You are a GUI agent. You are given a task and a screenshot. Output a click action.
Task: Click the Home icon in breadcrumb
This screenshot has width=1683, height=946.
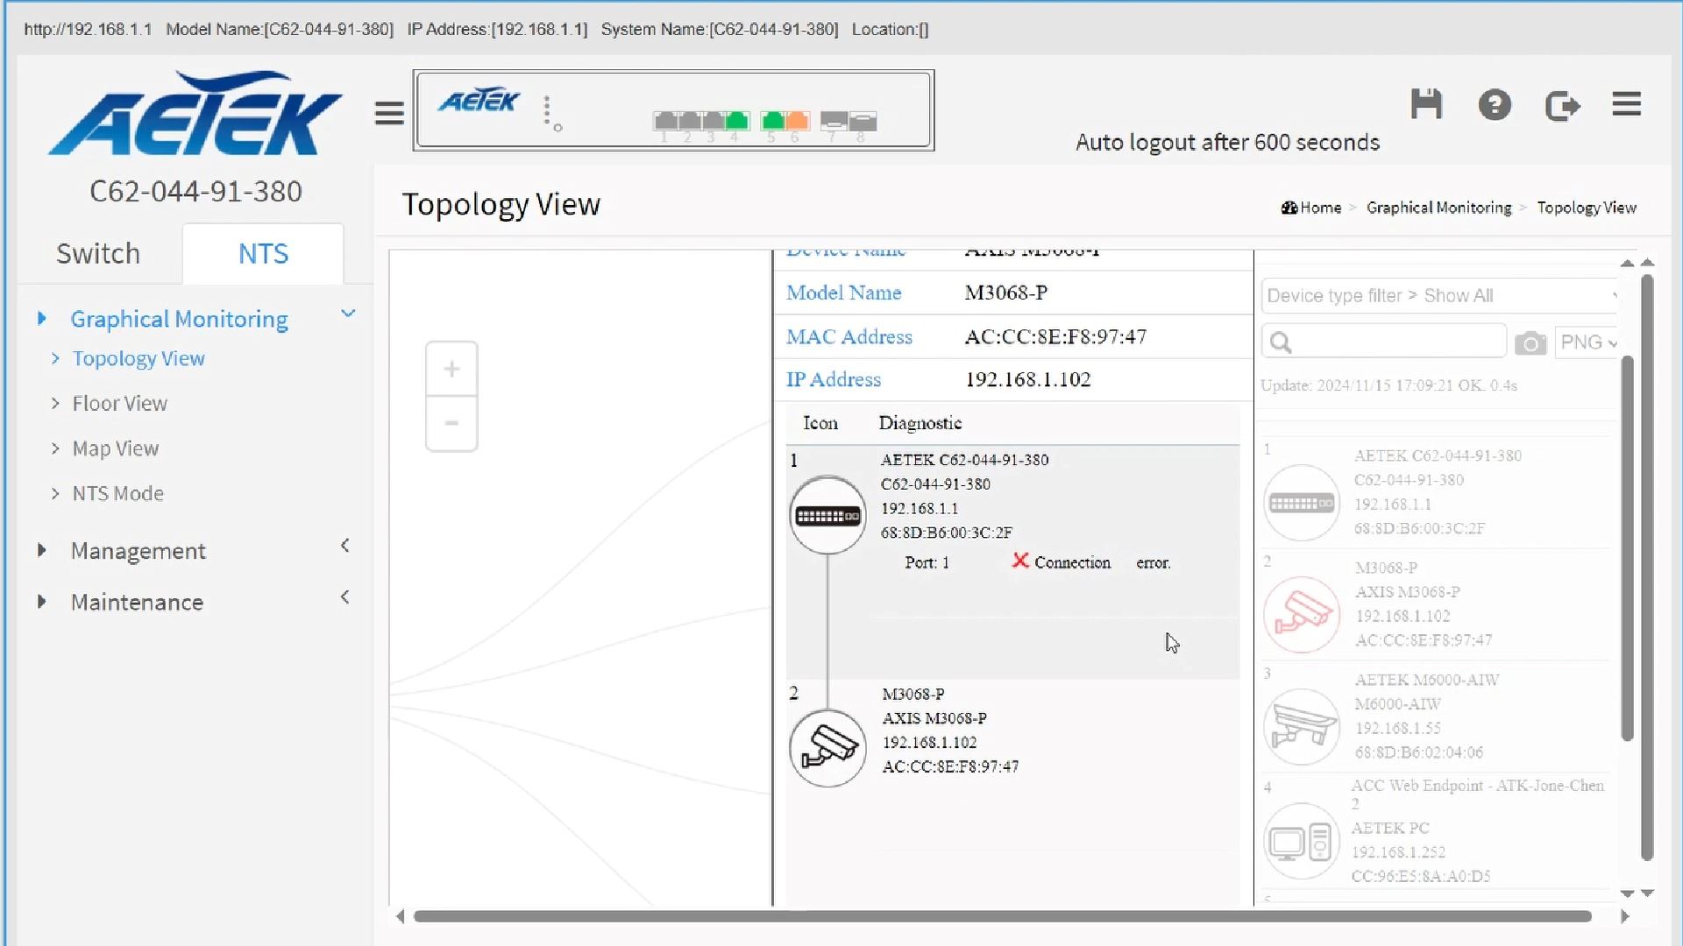1289,208
